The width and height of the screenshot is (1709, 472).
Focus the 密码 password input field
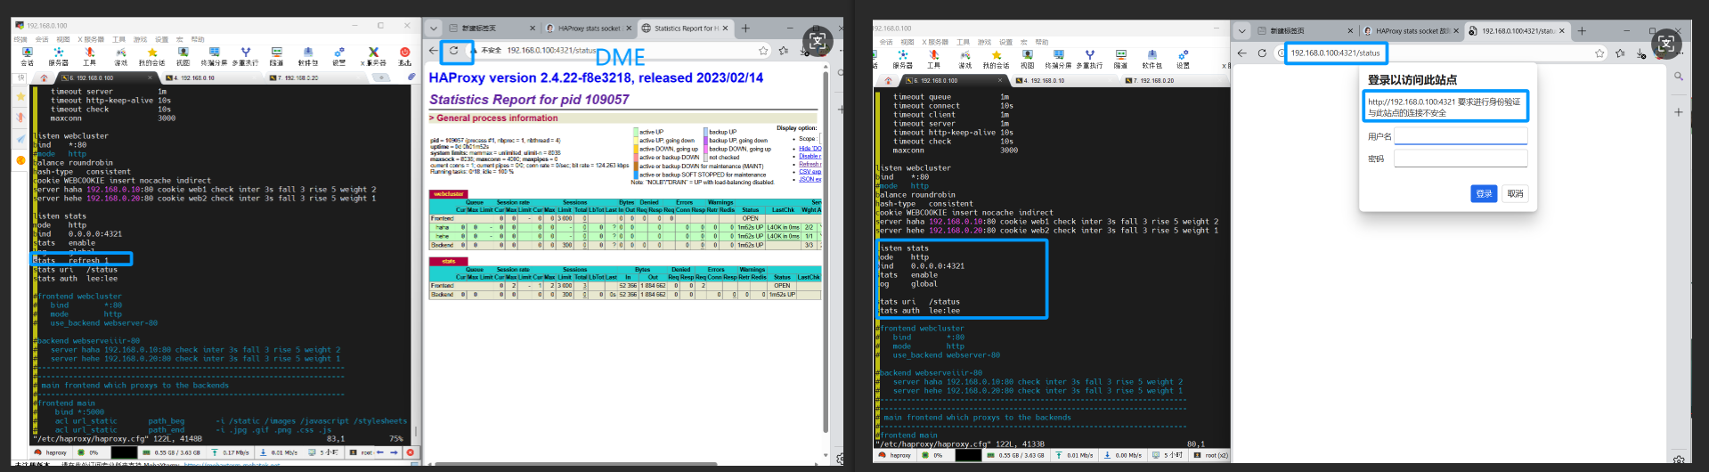(1461, 159)
